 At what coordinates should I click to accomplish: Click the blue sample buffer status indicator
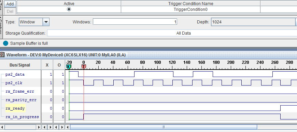[6, 43]
